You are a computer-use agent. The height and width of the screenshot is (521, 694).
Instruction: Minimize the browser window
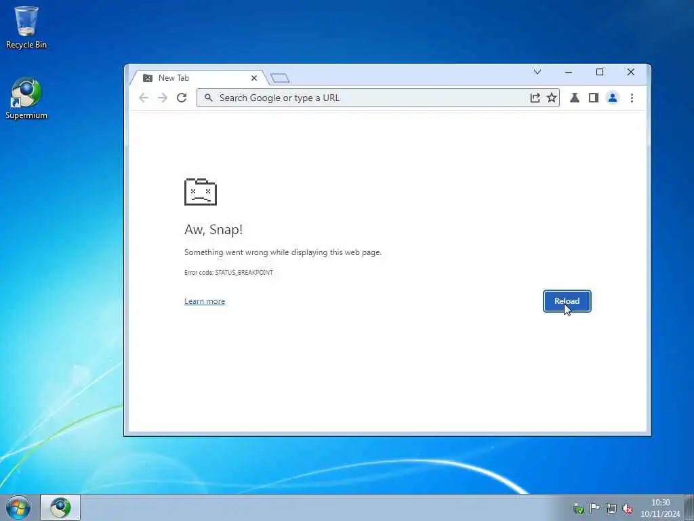(569, 72)
